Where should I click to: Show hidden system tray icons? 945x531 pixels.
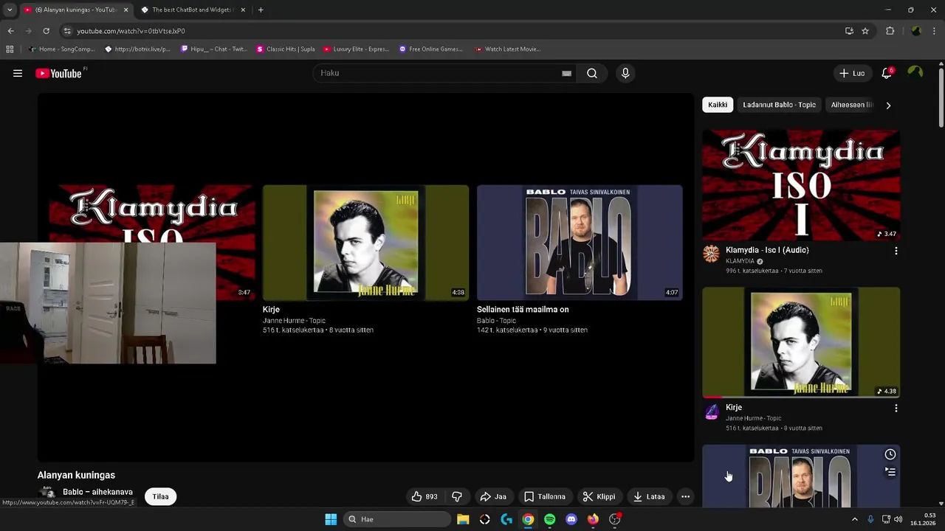[855, 519]
